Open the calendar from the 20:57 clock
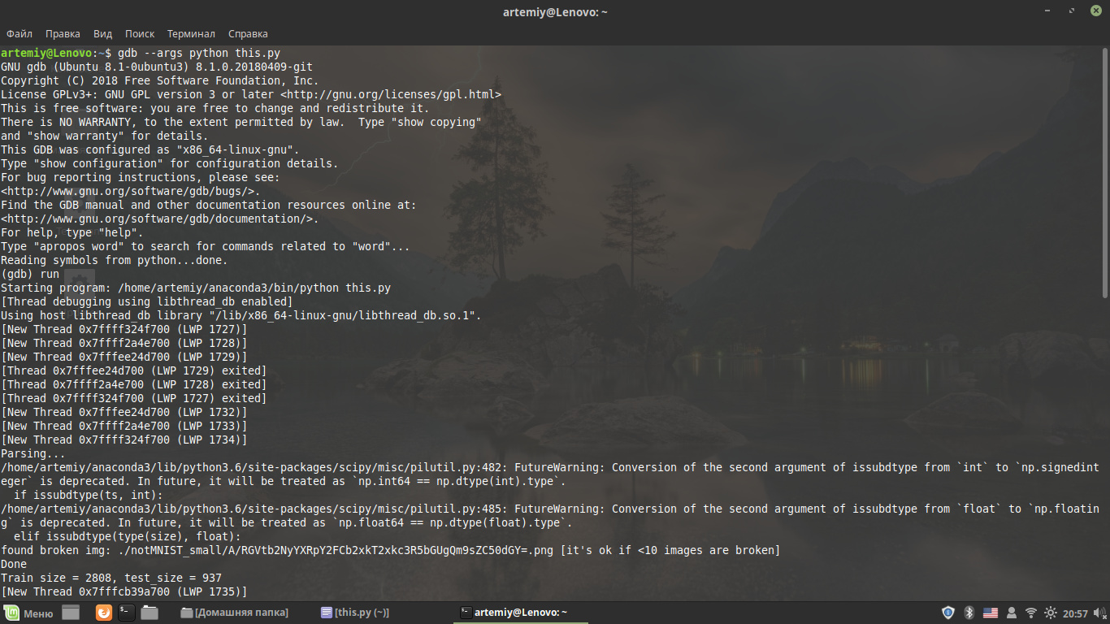The height and width of the screenshot is (624, 1110). pyautogui.click(x=1075, y=613)
